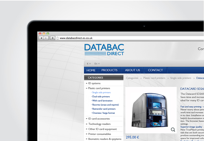This screenshot has width=204, height=141.
Task: Open the CONTACT navigation tab
Action: click(x=155, y=70)
